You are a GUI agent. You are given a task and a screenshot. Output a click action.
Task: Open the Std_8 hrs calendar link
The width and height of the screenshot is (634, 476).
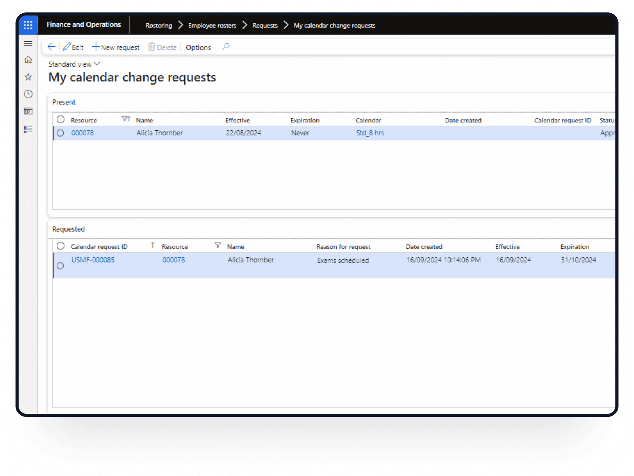tap(370, 133)
